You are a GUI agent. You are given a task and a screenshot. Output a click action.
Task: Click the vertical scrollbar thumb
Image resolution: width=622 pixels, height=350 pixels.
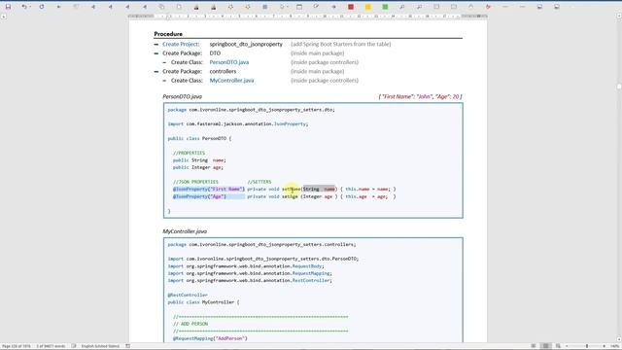tap(619, 87)
